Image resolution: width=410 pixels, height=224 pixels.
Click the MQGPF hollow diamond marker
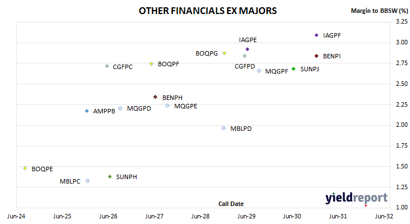click(259, 71)
